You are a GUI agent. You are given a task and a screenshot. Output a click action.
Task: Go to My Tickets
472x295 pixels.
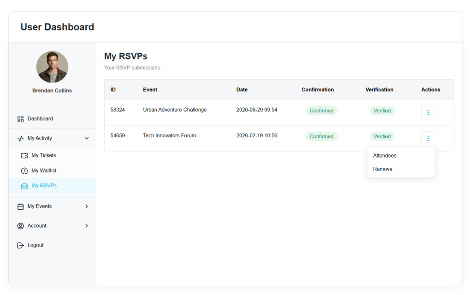coord(53,155)
